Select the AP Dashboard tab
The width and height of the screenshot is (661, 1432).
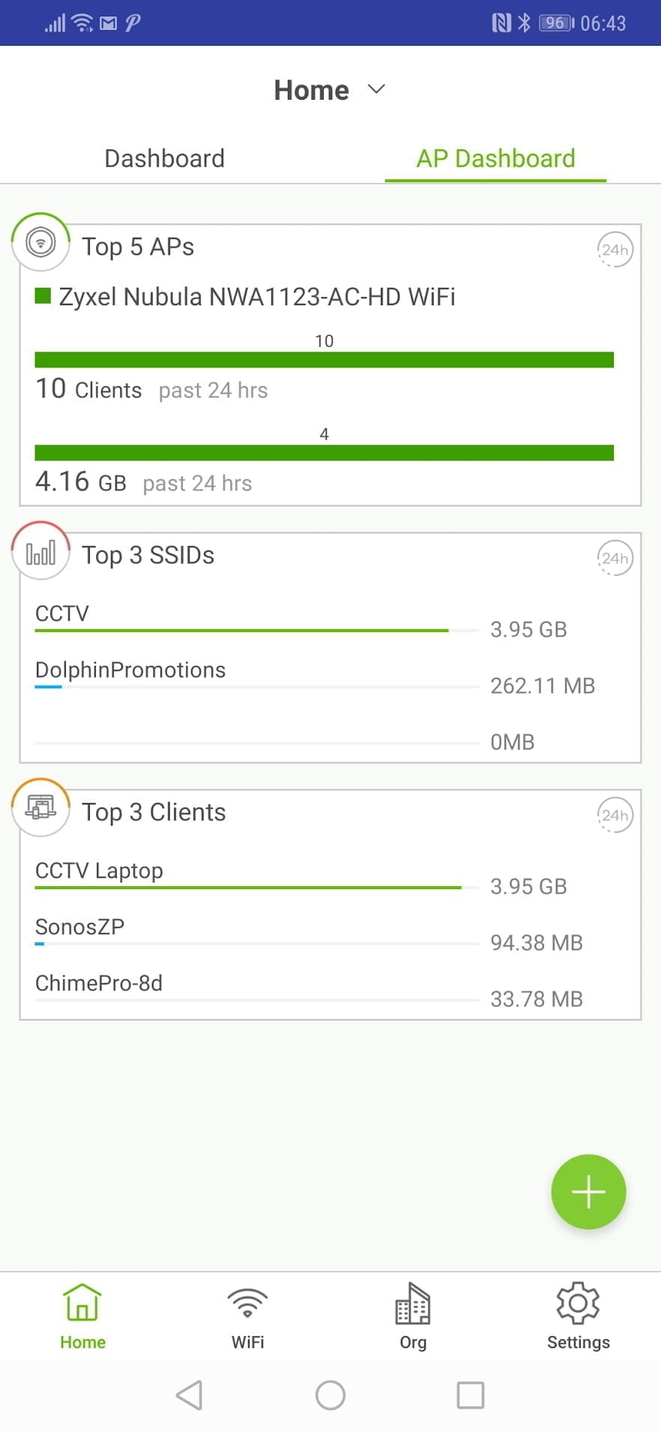tap(495, 159)
